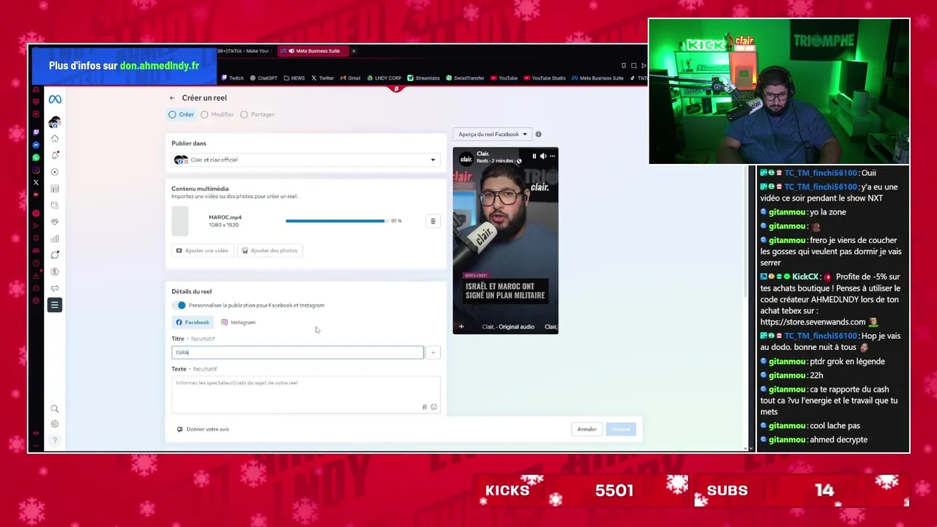Open the planner grid icon in sidebar
Screen dimensions: 937x527
tap(55, 189)
